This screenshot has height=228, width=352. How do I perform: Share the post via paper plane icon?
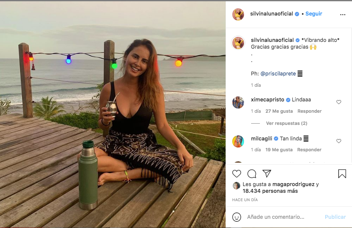pos(267,174)
